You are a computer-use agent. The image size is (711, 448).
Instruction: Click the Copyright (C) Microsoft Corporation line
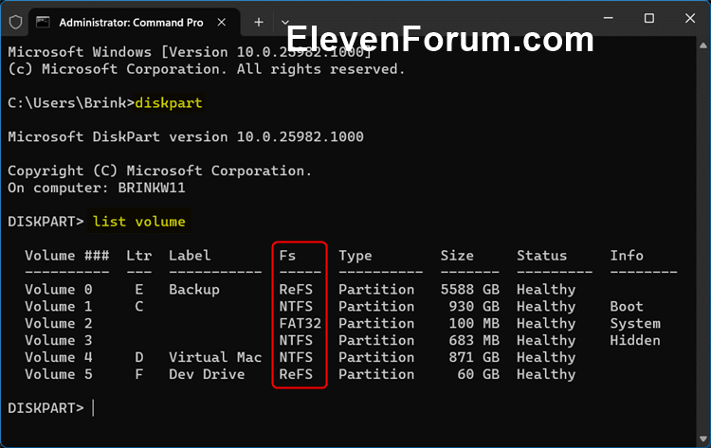pos(160,170)
